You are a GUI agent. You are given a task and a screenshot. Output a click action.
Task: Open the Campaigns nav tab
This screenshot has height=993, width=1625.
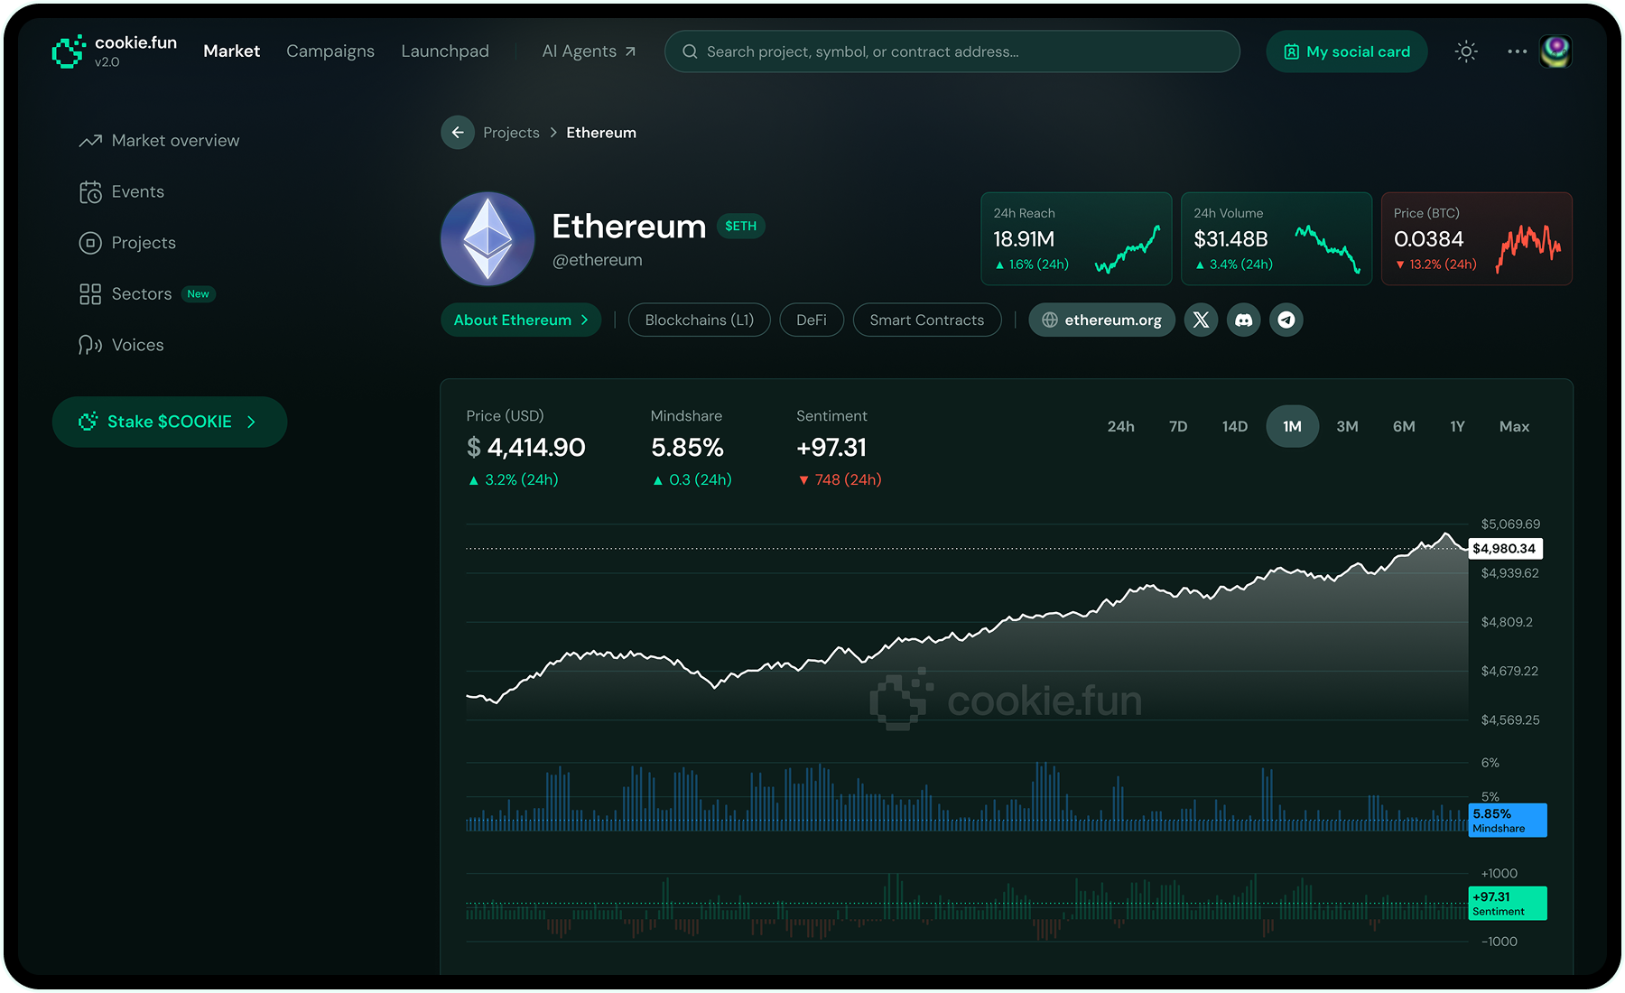point(330,51)
